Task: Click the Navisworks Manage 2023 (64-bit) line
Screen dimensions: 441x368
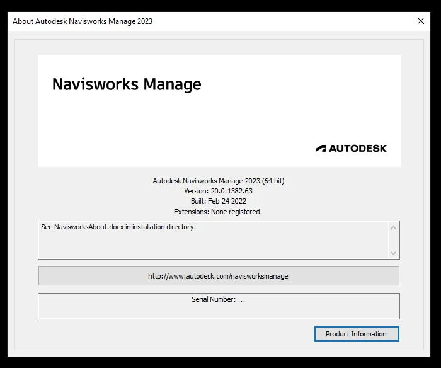Action: (219, 181)
